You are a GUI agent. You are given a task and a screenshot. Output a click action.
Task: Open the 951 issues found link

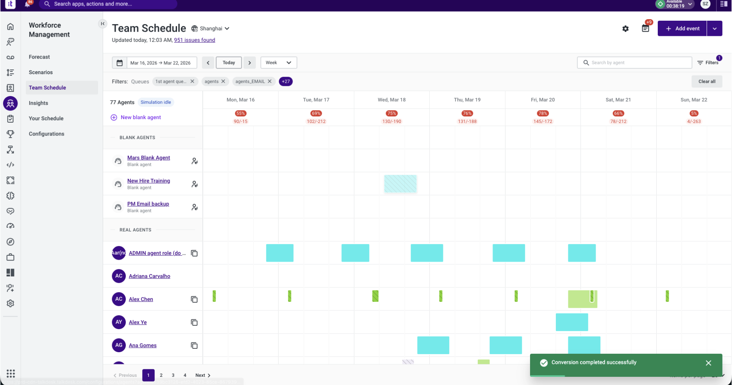pos(195,40)
